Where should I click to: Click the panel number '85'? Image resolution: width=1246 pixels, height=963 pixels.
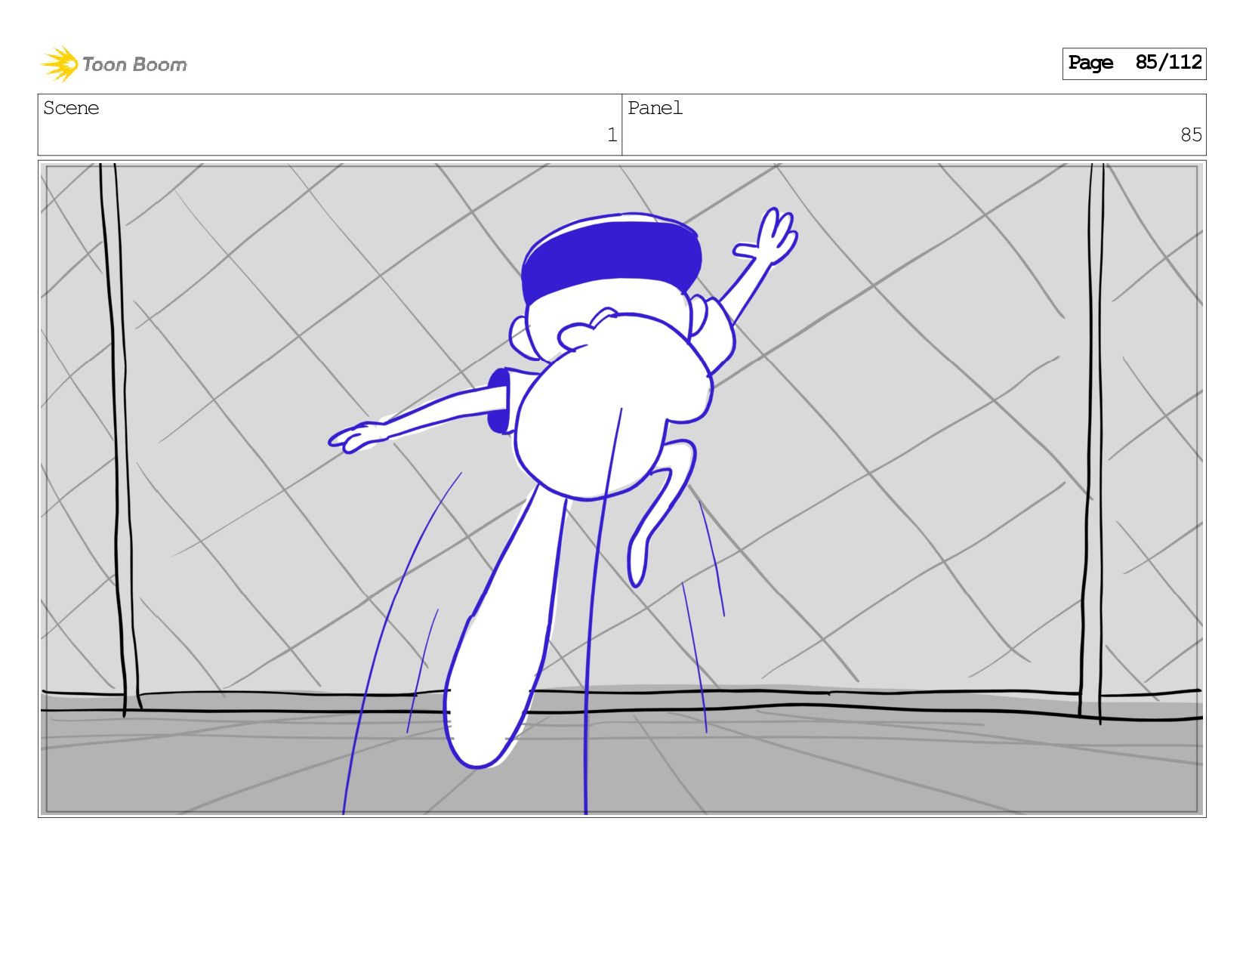pyautogui.click(x=1191, y=135)
